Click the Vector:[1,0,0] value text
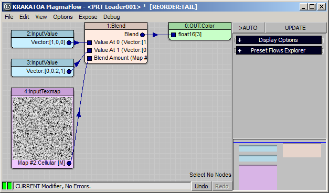The width and height of the screenshot is (329, 193). pyautogui.click(x=48, y=42)
